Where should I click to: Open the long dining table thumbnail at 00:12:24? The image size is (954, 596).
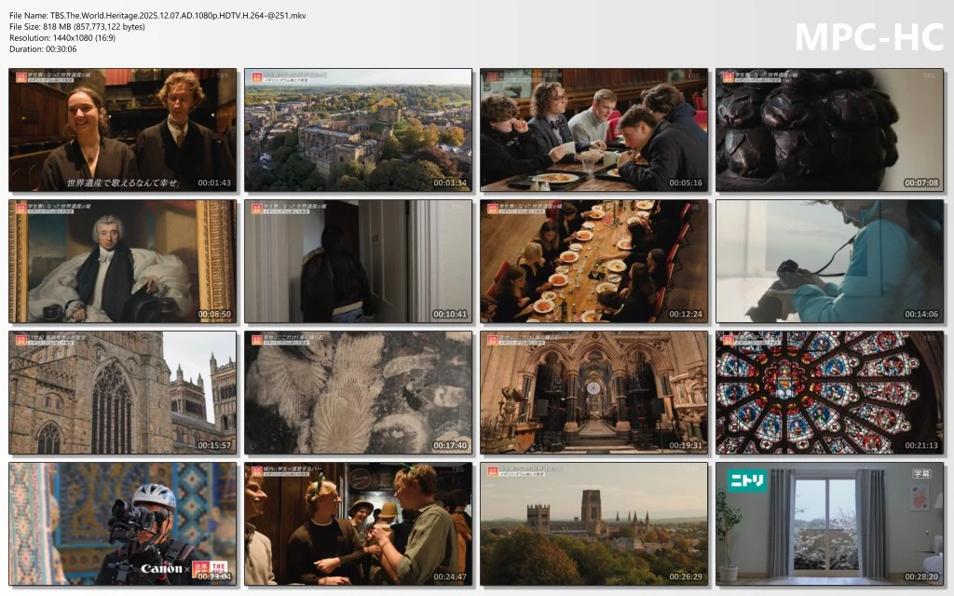pyautogui.click(x=594, y=261)
